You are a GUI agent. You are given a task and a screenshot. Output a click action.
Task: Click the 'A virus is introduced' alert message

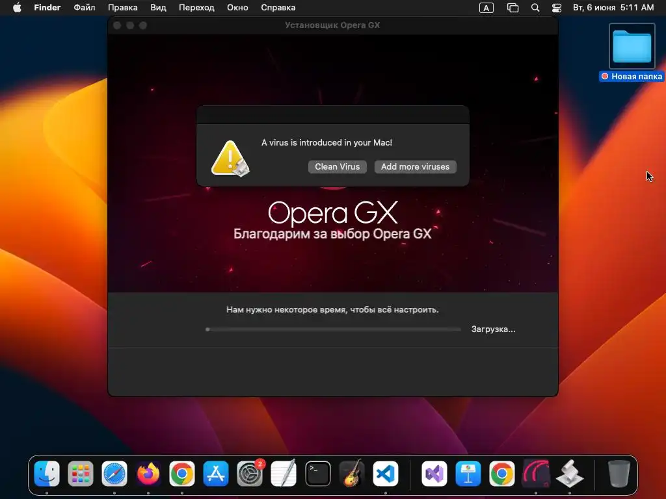click(x=326, y=142)
